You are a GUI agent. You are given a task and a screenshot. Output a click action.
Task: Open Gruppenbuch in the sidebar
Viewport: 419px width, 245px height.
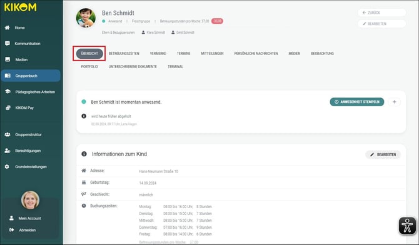31,76
